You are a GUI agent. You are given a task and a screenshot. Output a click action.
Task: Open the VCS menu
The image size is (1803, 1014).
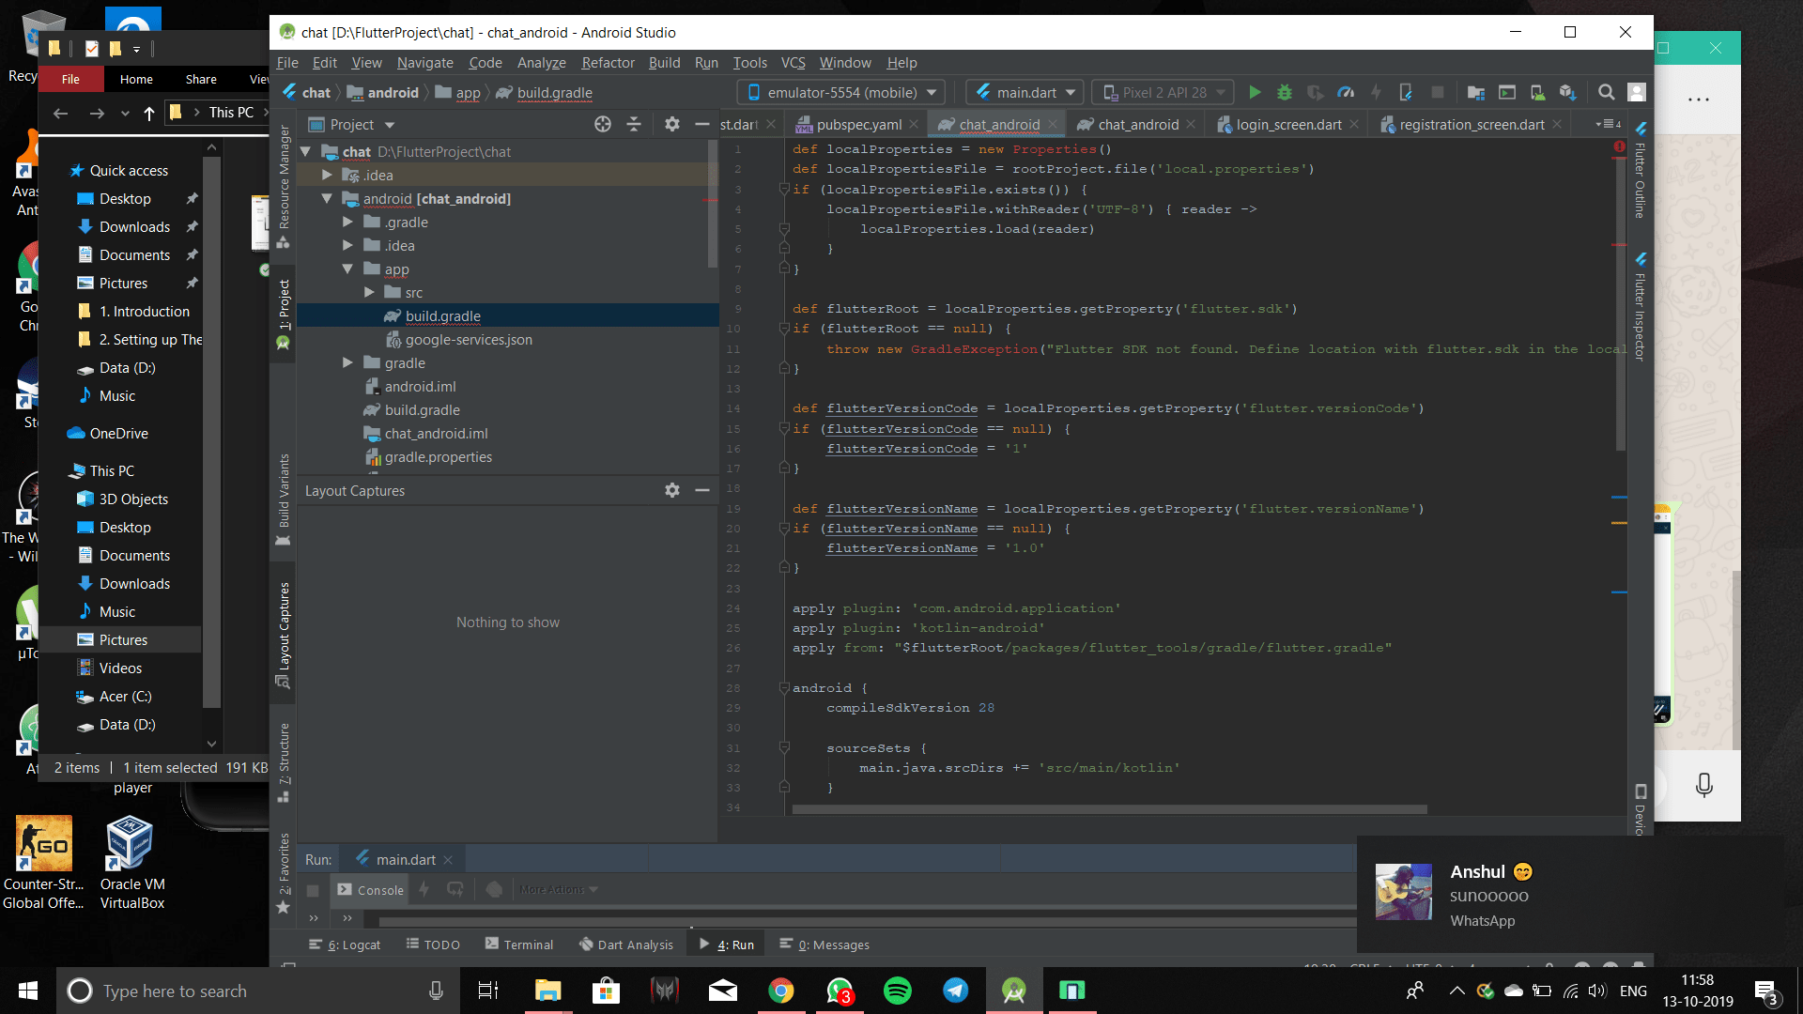coord(793,62)
